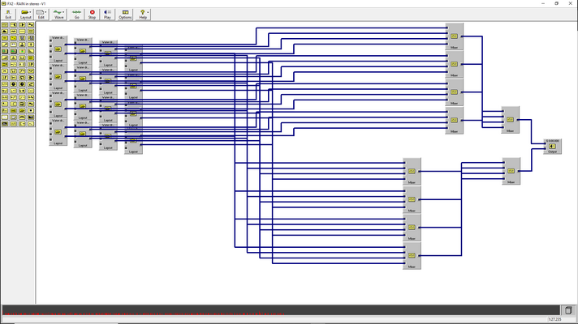Play the generated sound

click(107, 15)
